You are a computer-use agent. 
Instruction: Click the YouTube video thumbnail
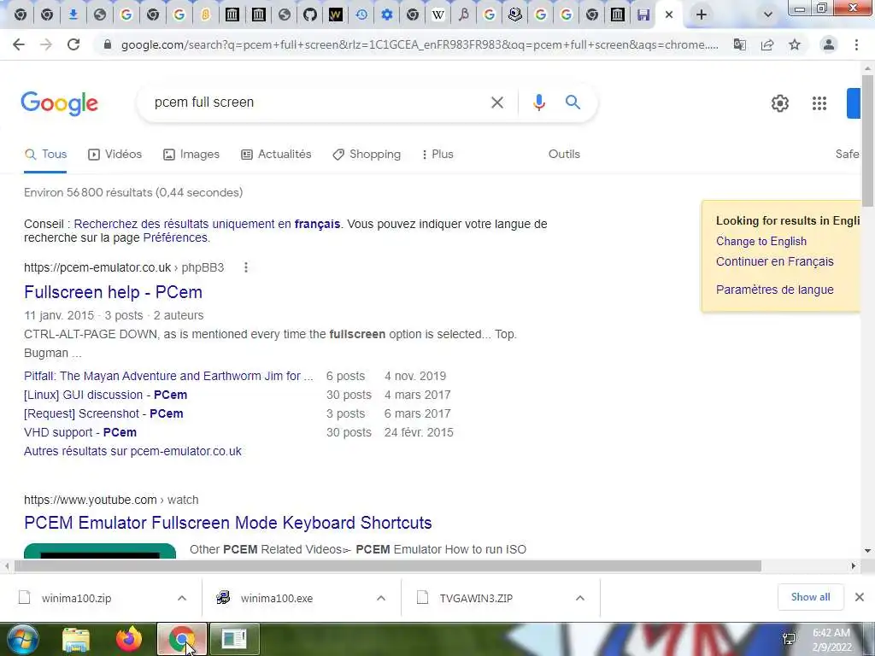coord(100,551)
